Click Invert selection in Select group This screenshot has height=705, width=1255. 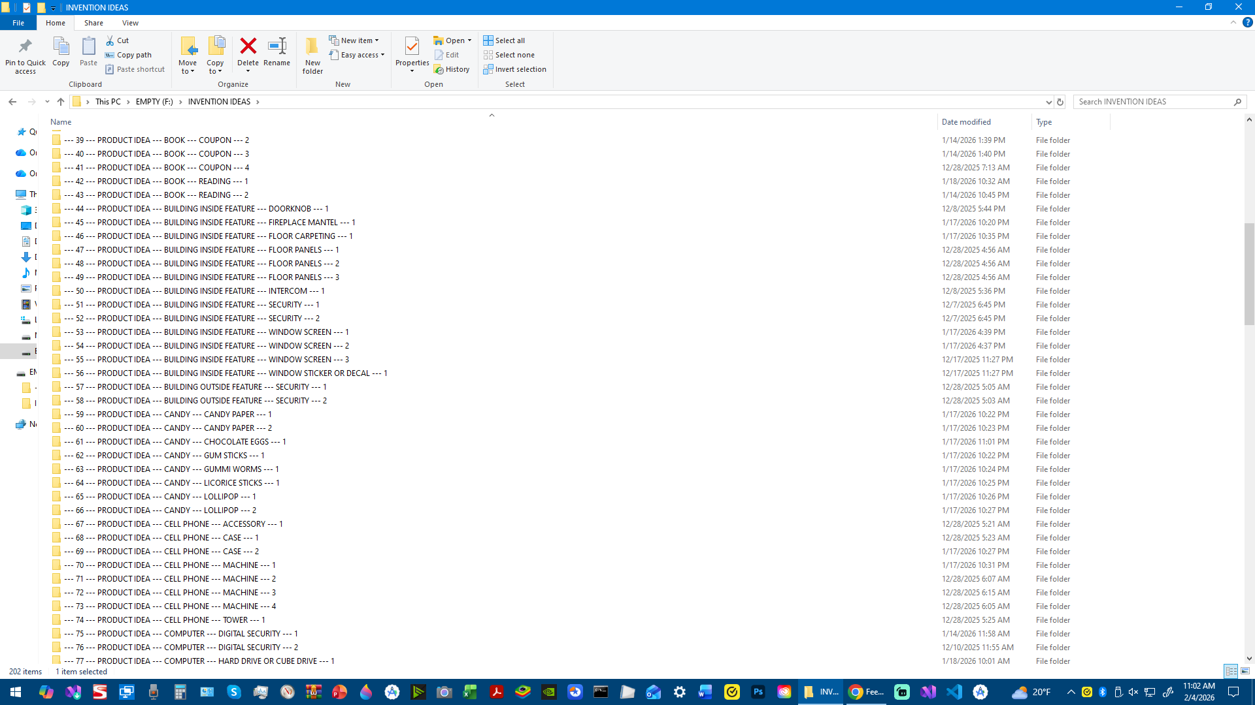(514, 69)
